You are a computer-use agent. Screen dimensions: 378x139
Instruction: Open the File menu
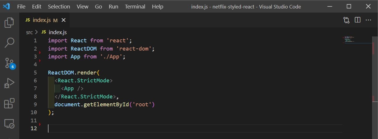21,6
